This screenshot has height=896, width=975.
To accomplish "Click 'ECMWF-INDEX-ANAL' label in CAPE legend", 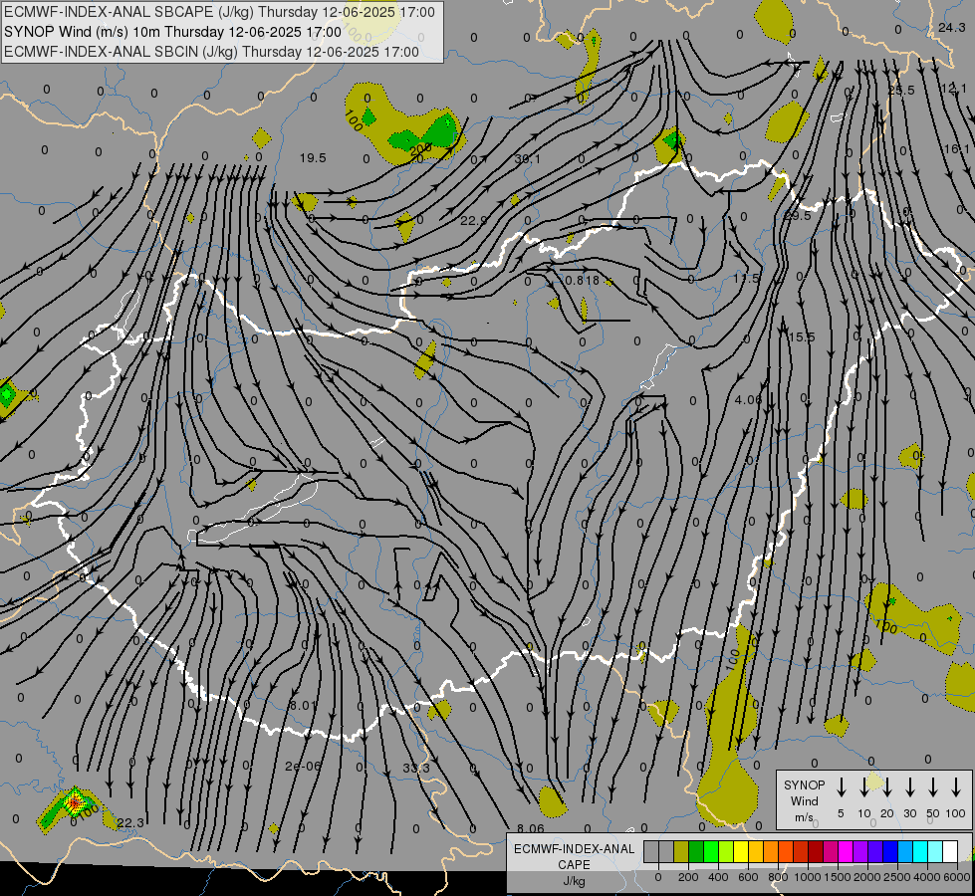I will click(x=574, y=849).
